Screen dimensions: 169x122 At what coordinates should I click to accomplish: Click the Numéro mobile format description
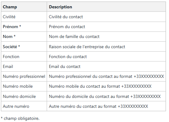[x=100, y=86]
